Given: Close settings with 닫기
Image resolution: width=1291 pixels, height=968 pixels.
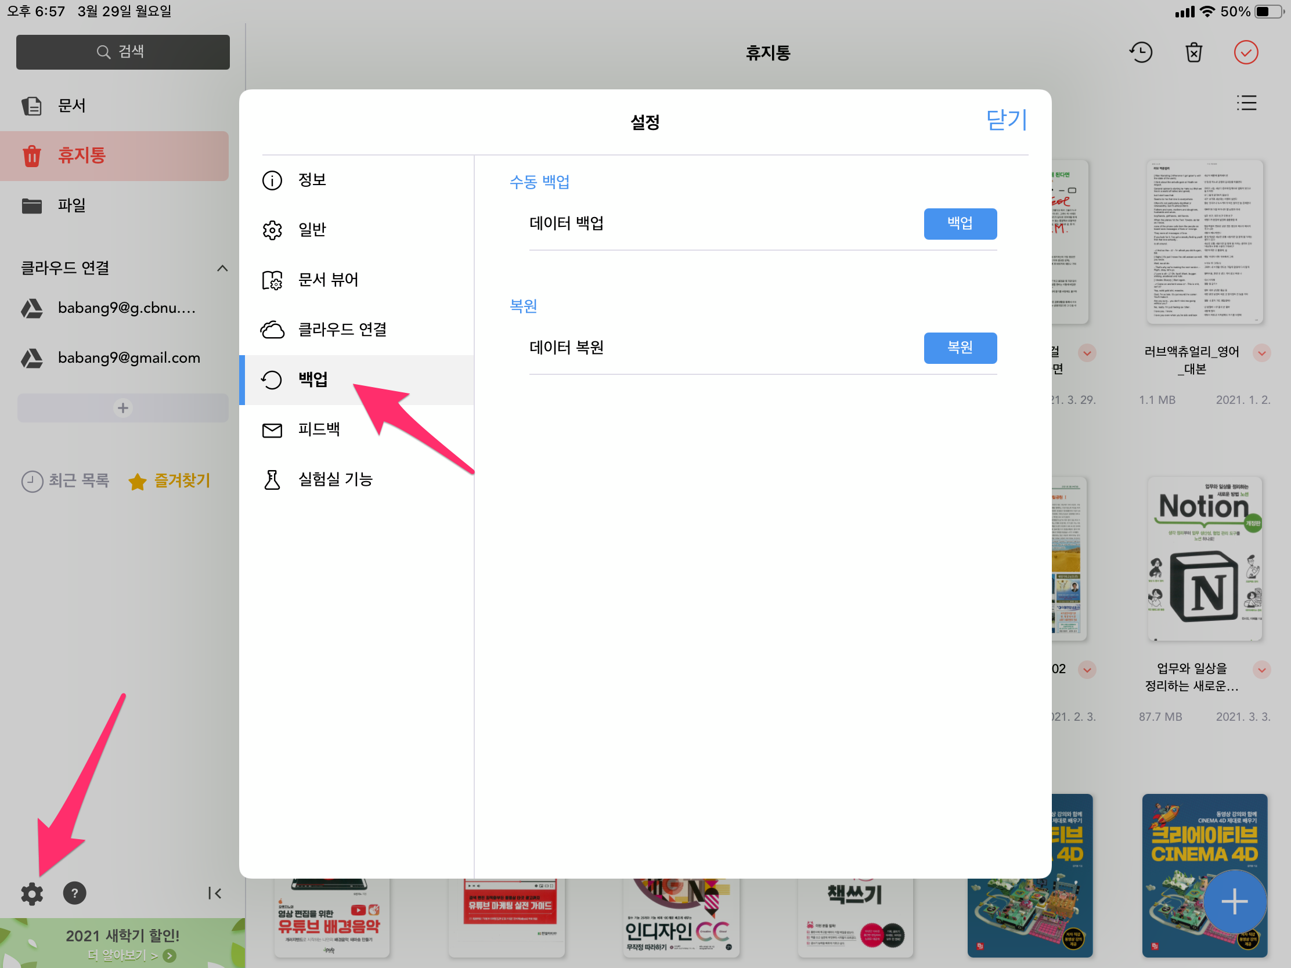Looking at the screenshot, I should point(1005,120).
